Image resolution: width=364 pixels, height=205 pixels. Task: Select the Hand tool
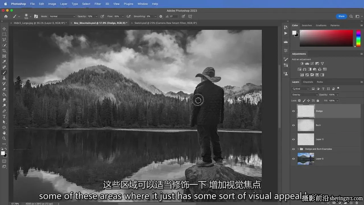click(x=4, y=133)
